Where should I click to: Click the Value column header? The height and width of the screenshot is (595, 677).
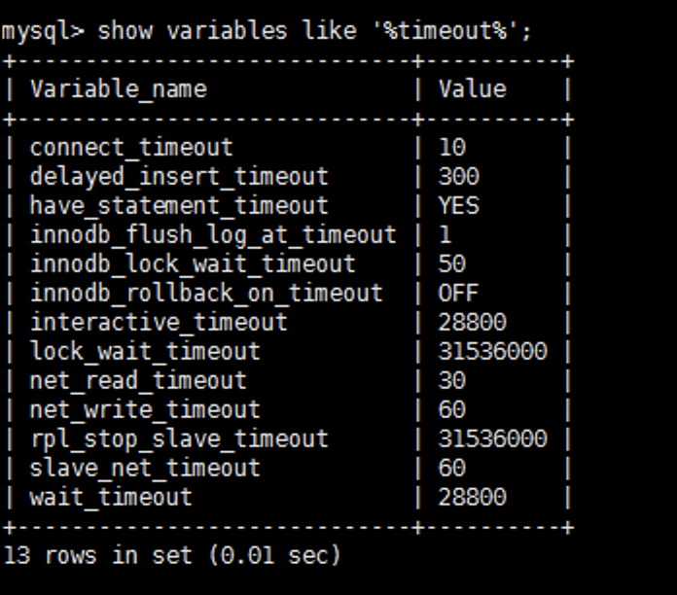pyautogui.click(x=472, y=89)
